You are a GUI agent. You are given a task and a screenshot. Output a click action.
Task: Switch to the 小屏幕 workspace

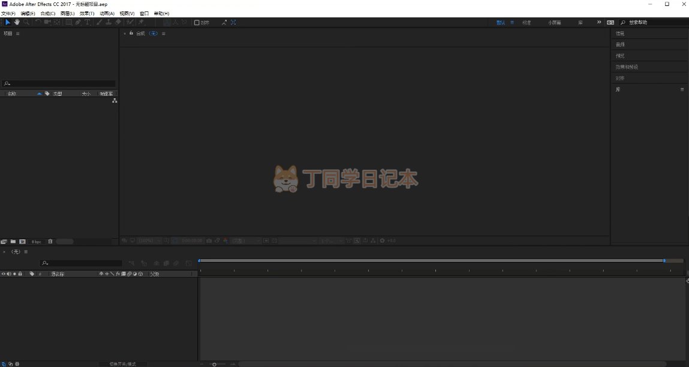click(555, 22)
